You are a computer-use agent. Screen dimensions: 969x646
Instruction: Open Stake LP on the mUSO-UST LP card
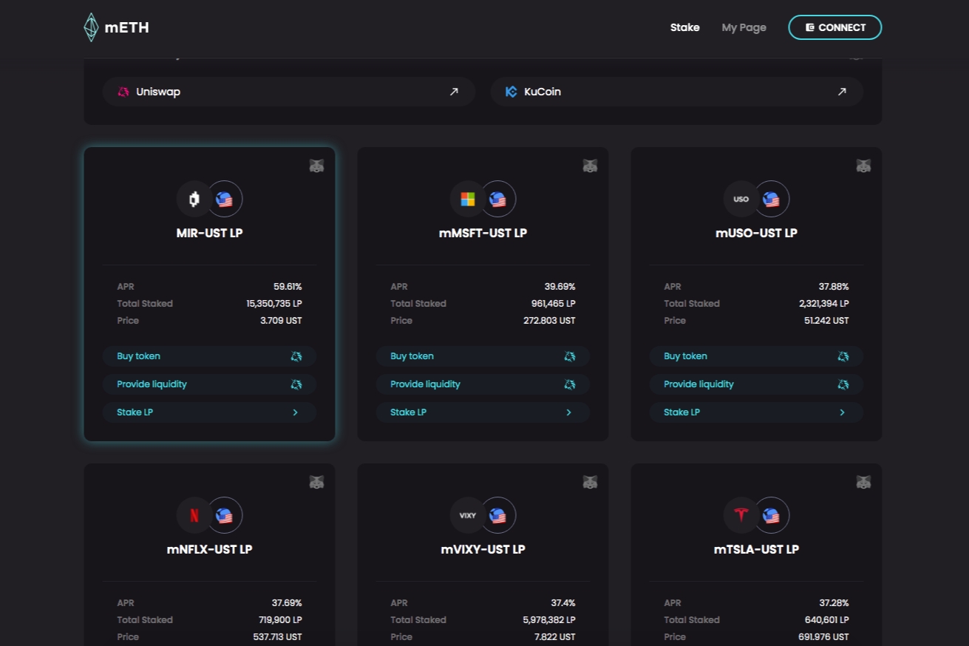click(x=756, y=412)
